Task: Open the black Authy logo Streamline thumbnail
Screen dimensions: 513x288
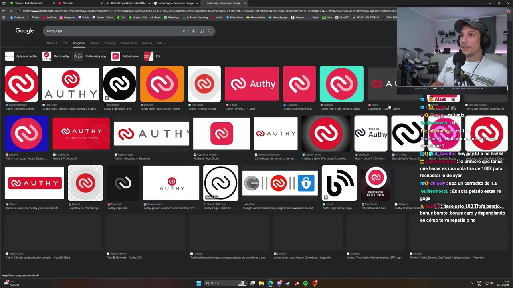Action: (x=119, y=84)
